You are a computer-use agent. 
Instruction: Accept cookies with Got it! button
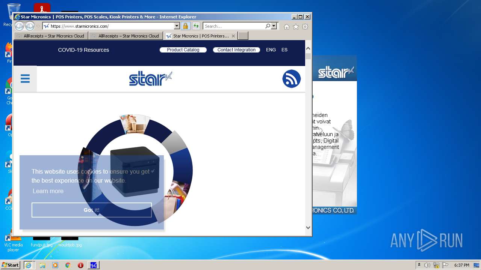click(92, 210)
